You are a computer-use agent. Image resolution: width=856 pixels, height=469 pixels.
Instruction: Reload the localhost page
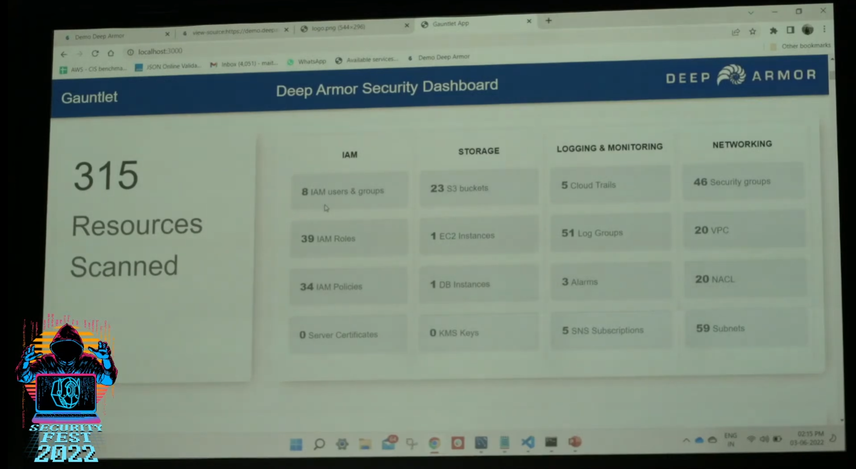(x=95, y=53)
